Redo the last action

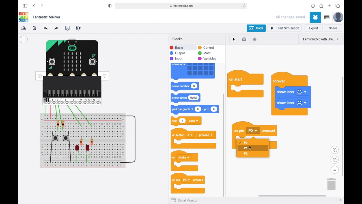point(56,28)
